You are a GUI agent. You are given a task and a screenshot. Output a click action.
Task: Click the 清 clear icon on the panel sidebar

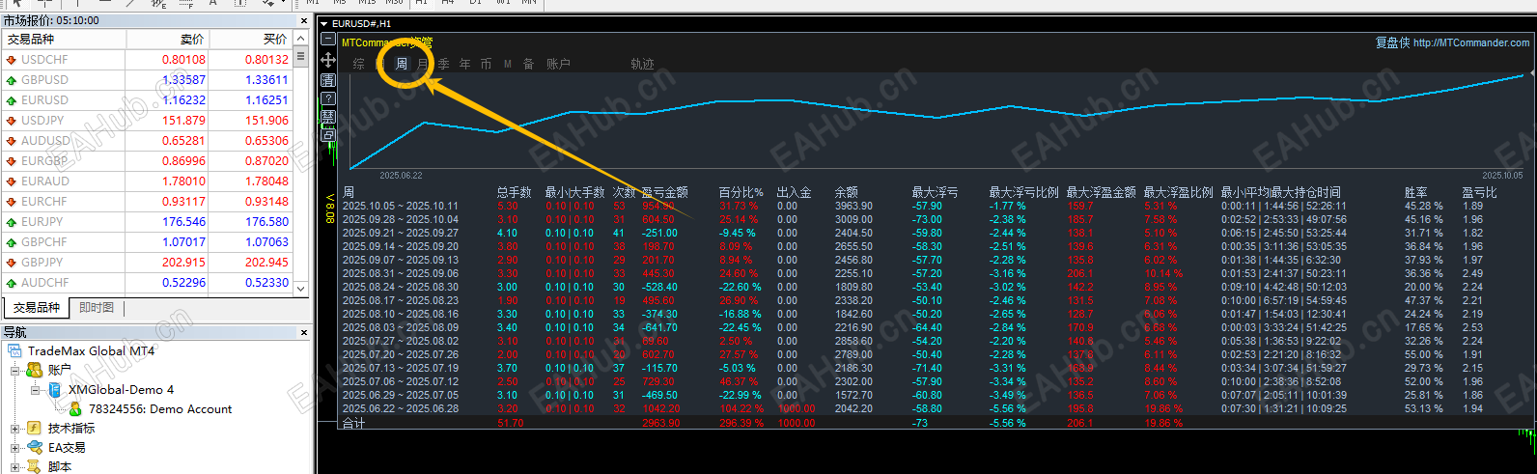coord(328,80)
